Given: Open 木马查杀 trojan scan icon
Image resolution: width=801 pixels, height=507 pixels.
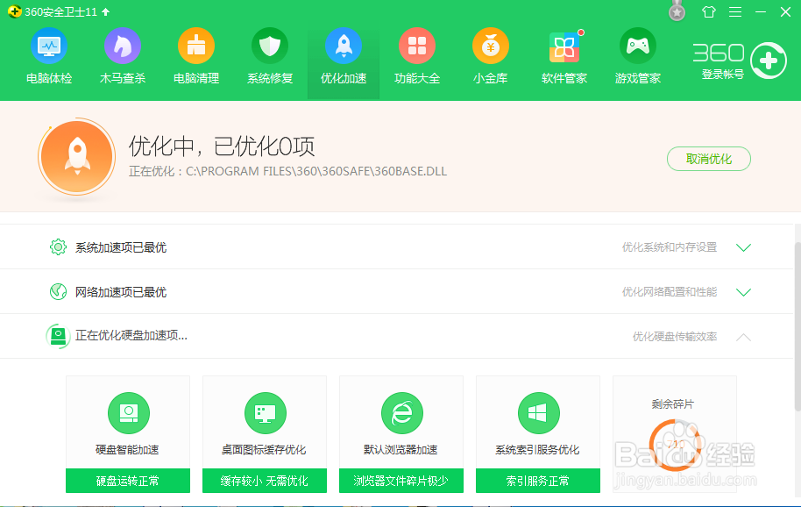Looking at the screenshot, I should [x=123, y=46].
